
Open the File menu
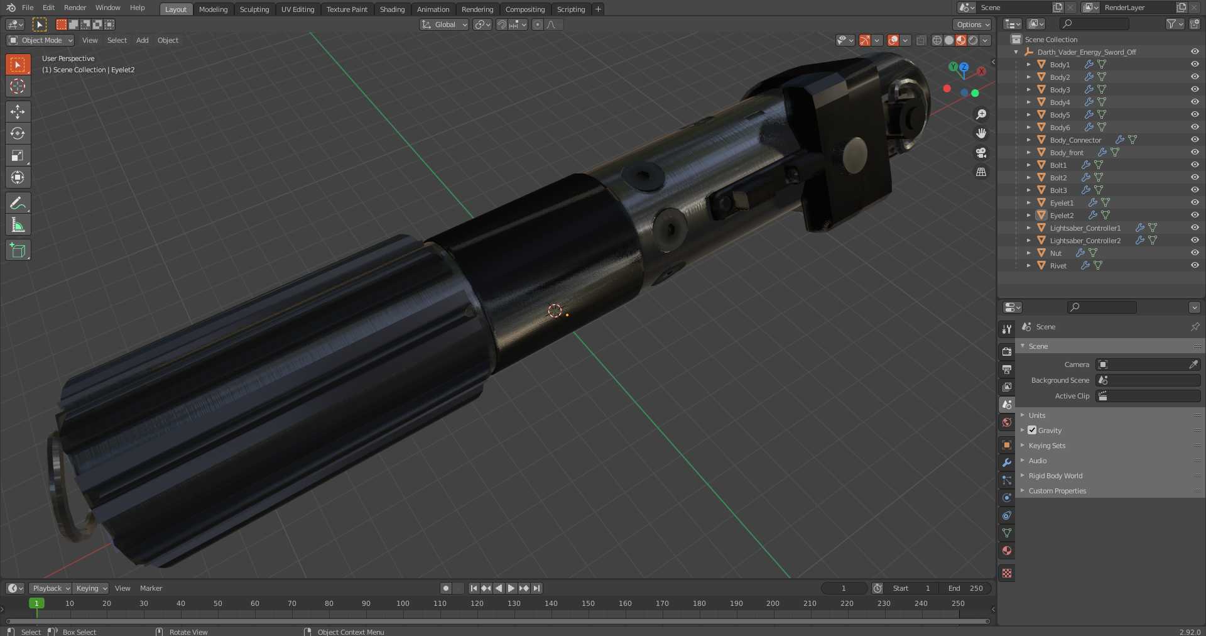[28, 8]
